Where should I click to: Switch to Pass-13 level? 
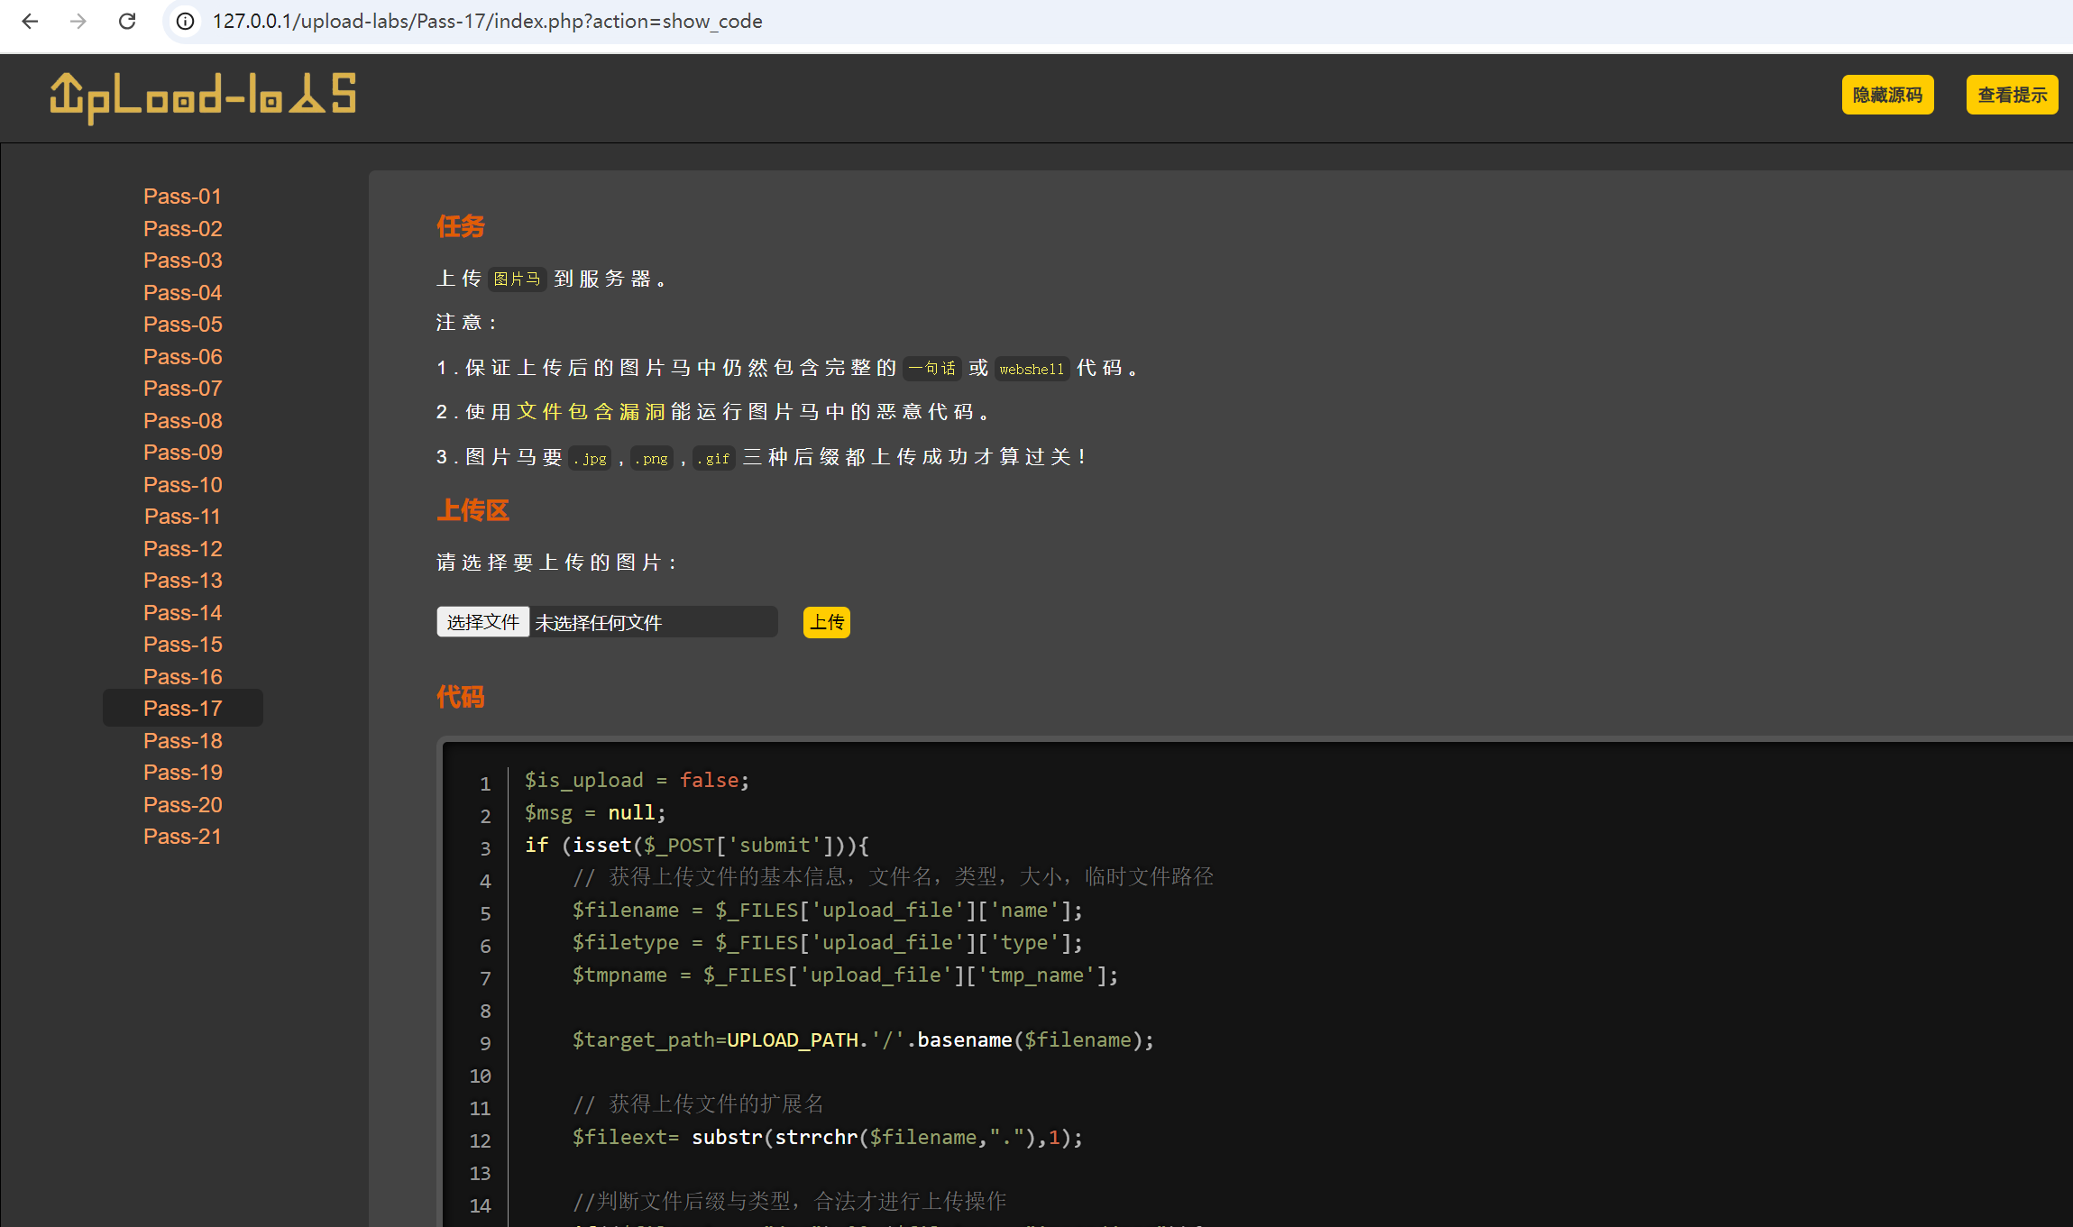coord(182,581)
